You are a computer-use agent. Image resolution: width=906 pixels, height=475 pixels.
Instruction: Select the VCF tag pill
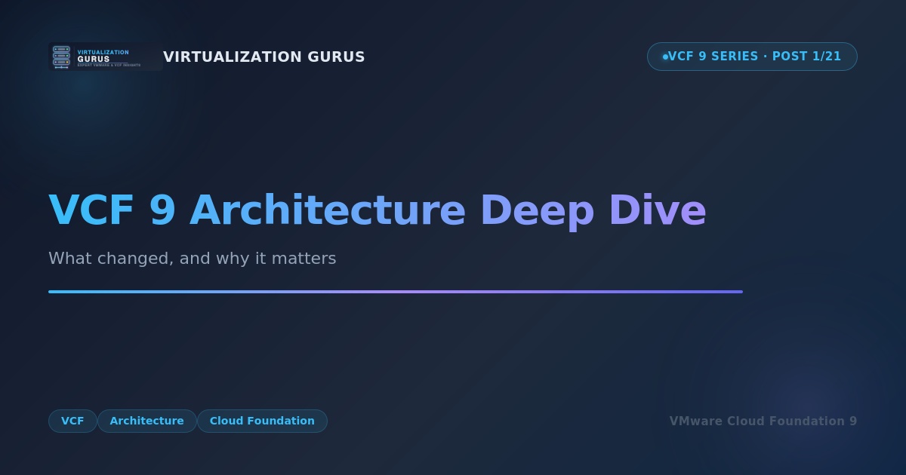[x=72, y=421]
